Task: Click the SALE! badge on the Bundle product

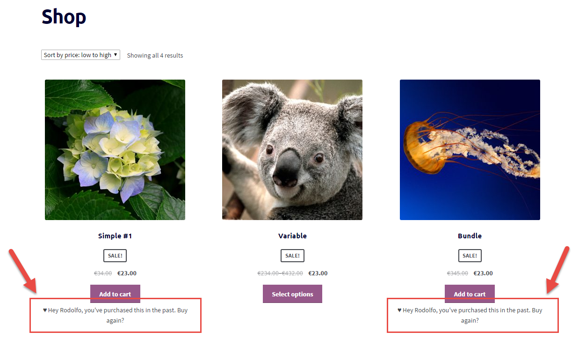Action: [x=470, y=255]
